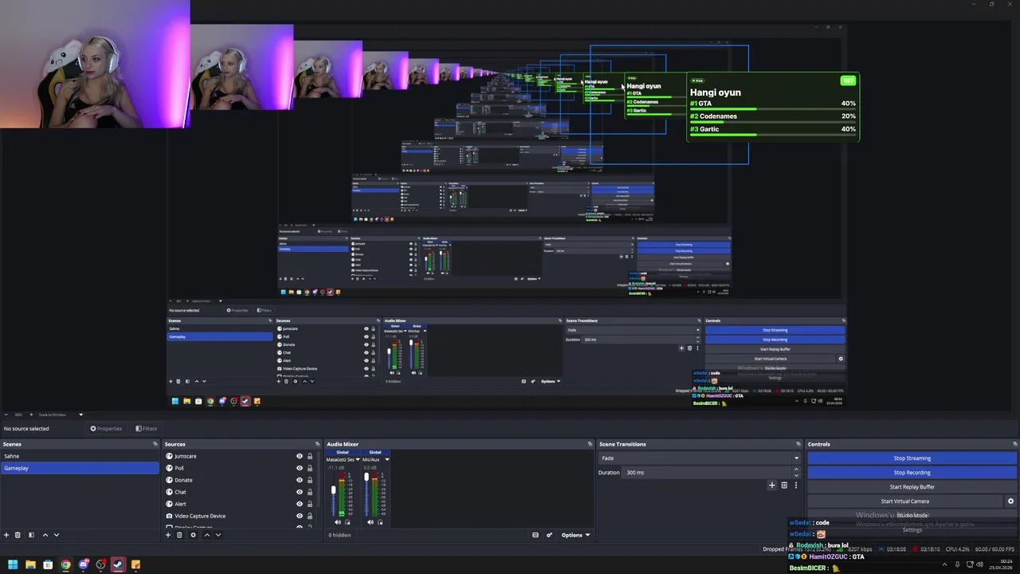Pop out the Scenes dock
This screenshot has width=1020, height=574.
pyautogui.click(x=155, y=444)
